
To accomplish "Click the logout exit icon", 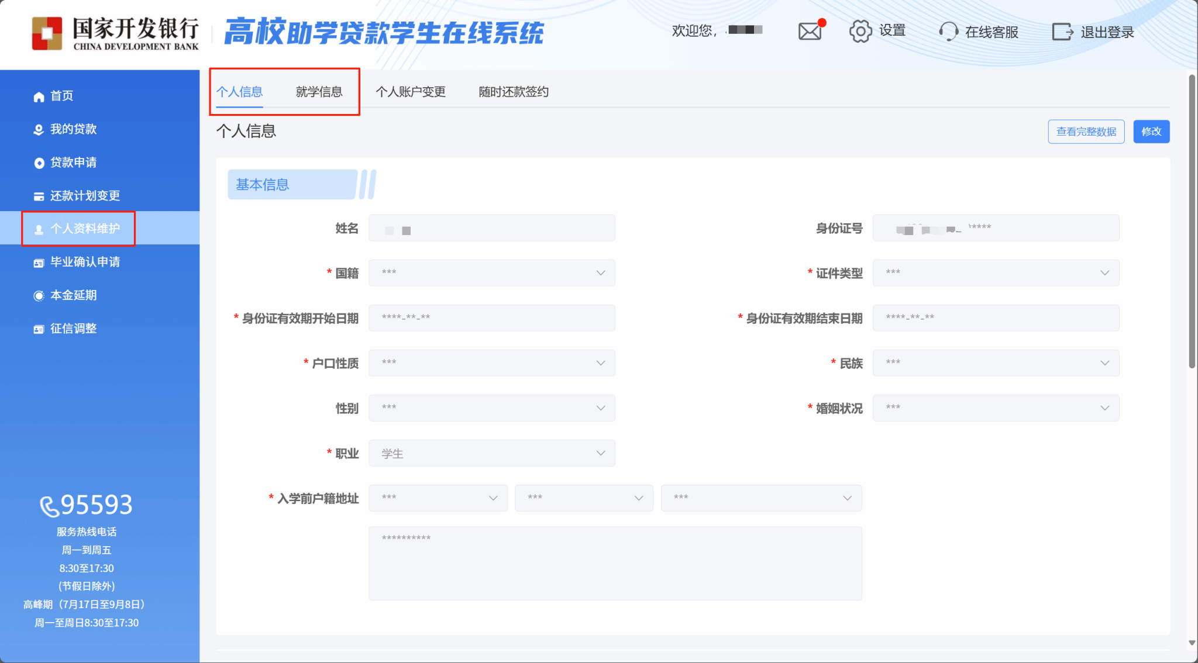I will click(1062, 32).
